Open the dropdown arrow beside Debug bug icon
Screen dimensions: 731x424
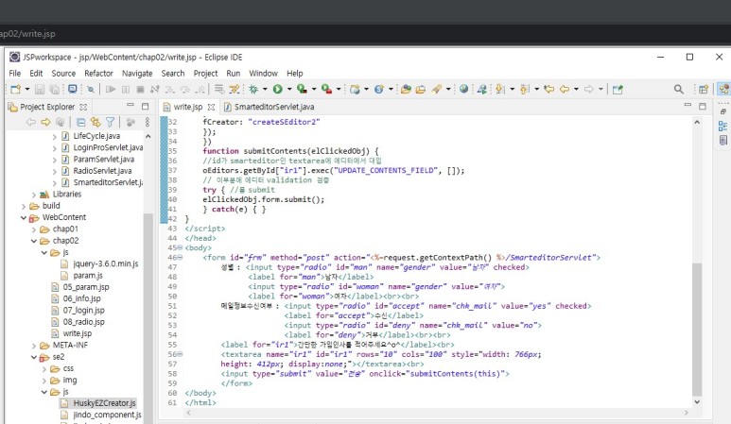click(x=265, y=90)
